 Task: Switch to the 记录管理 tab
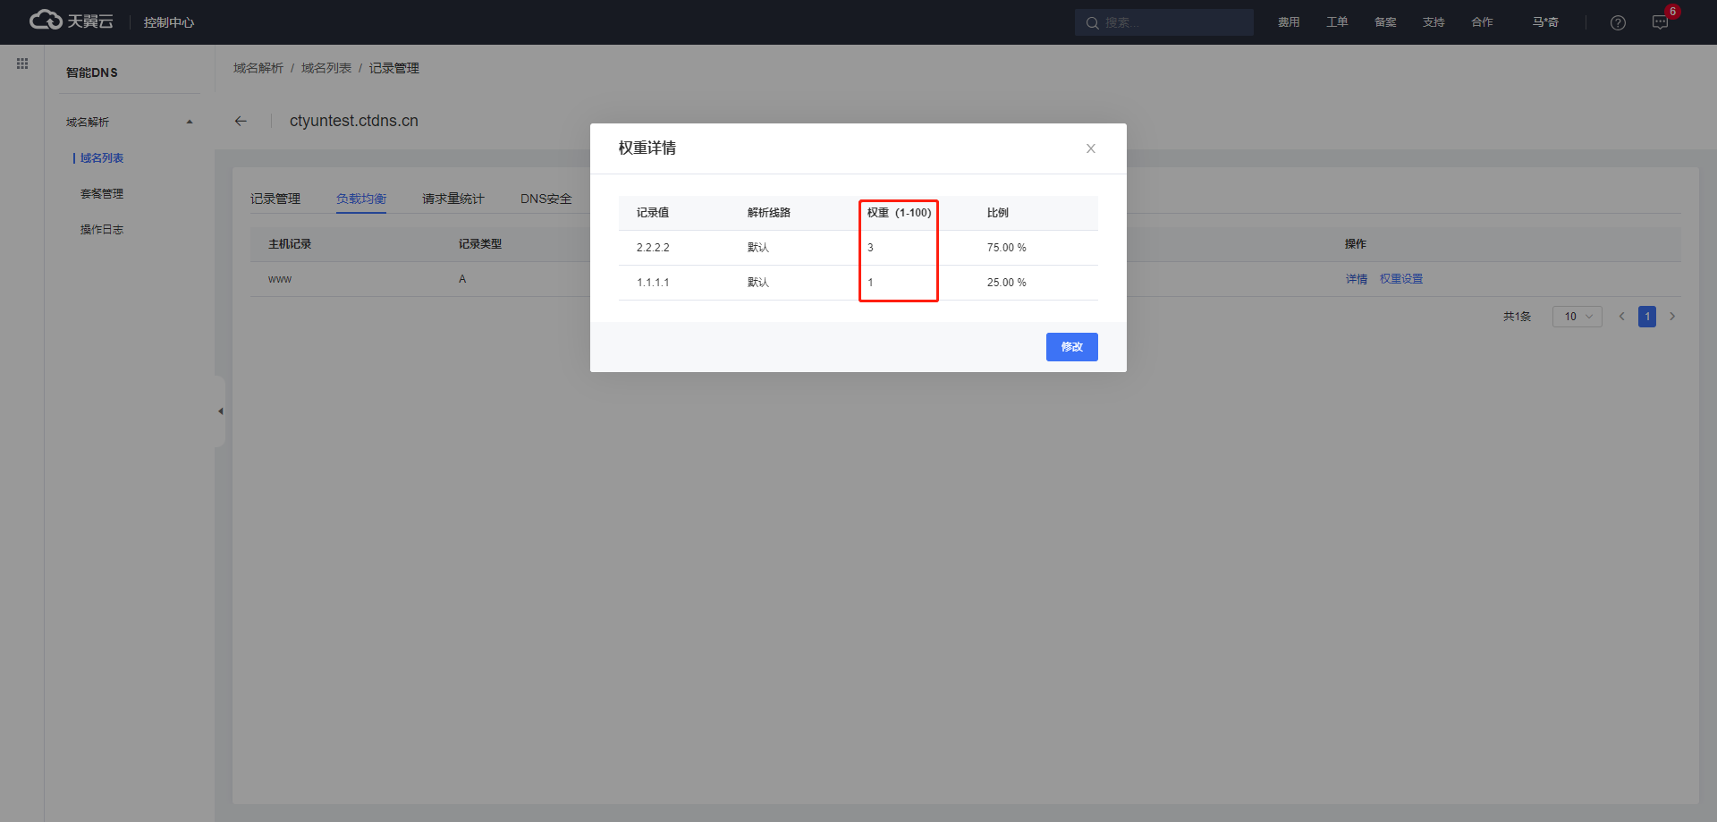pyautogui.click(x=275, y=199)
